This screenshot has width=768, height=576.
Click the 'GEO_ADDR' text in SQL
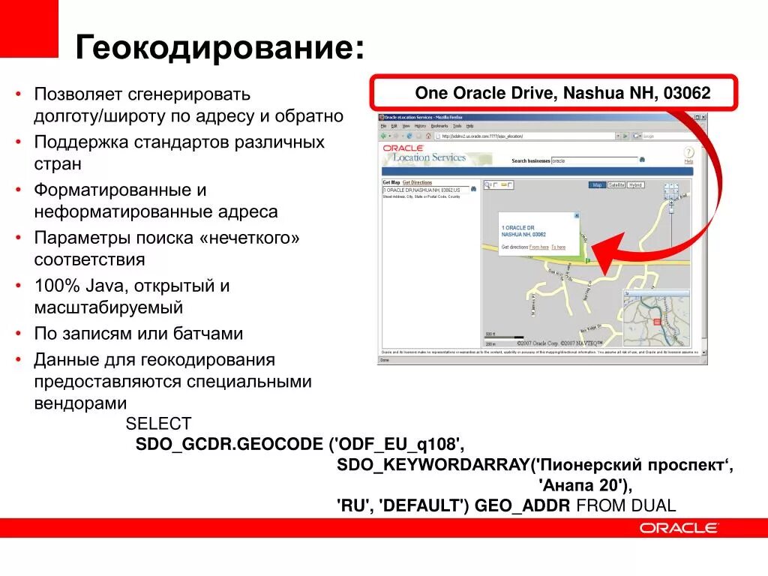pos(522,505)
